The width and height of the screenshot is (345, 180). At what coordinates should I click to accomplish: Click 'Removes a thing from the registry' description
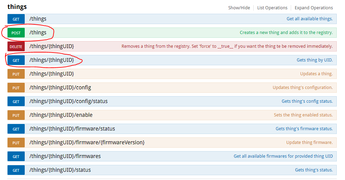(x=227, y=46)
